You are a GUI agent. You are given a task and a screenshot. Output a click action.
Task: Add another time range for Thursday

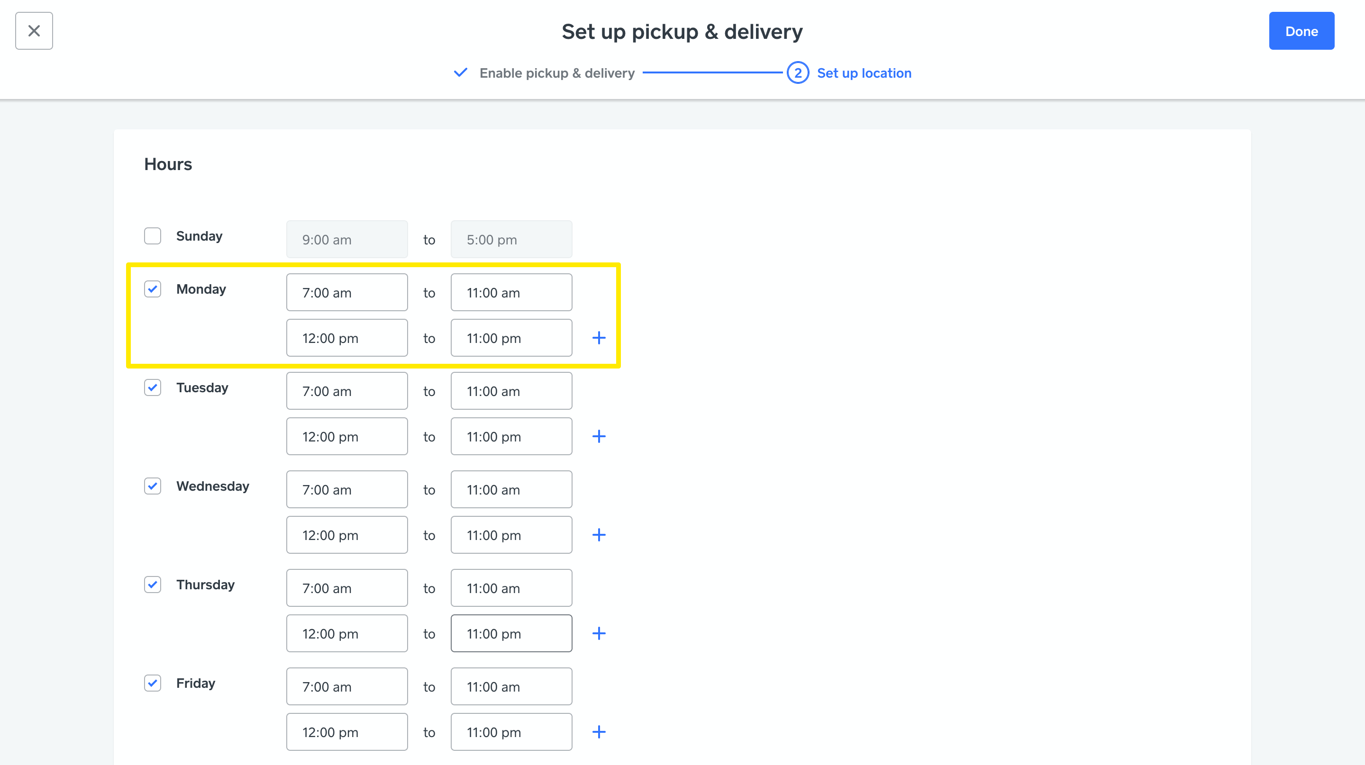point(599,633)
